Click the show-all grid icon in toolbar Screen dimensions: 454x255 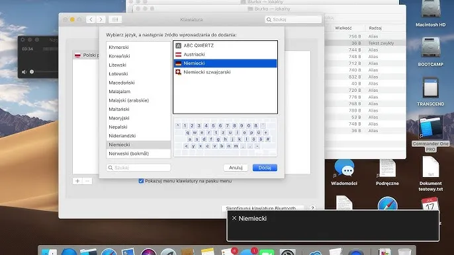115,19
